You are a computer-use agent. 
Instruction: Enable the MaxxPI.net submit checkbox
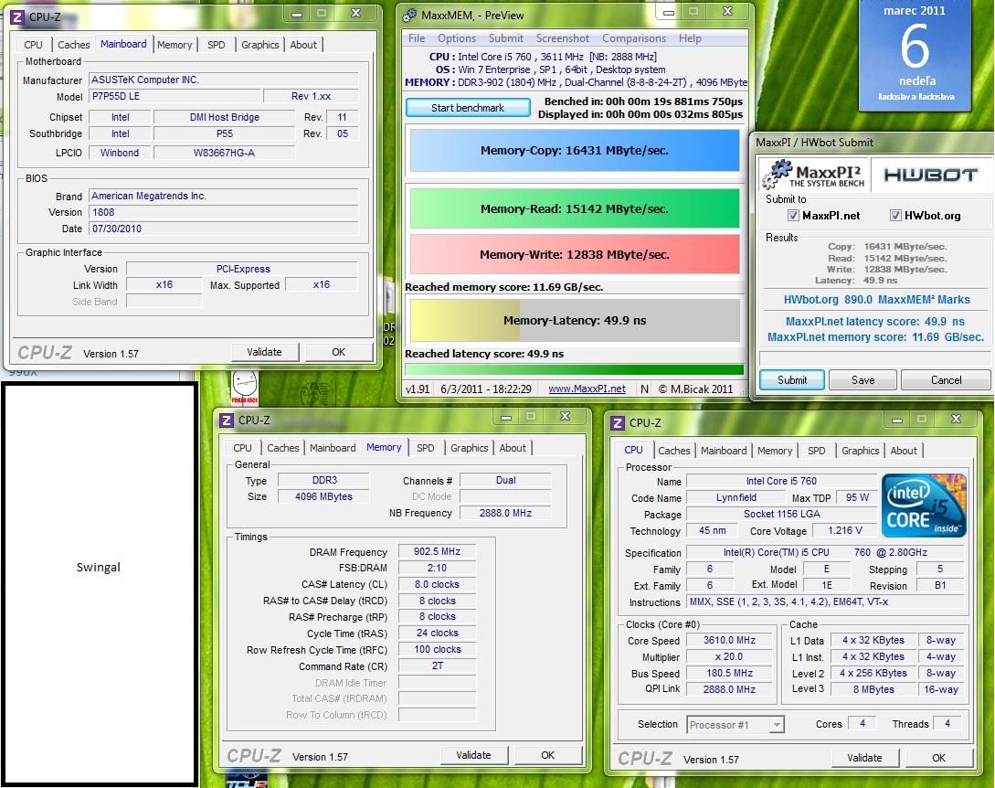[793, 215]
